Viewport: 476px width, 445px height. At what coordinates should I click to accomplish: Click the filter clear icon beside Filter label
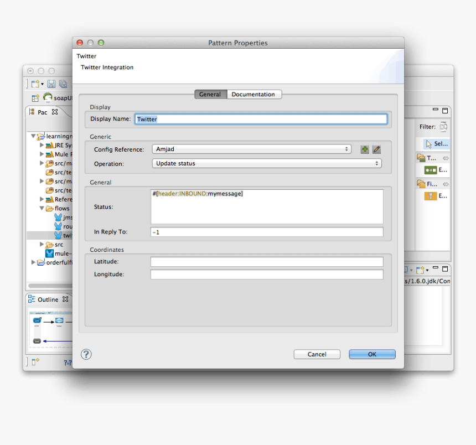(443, 127)
